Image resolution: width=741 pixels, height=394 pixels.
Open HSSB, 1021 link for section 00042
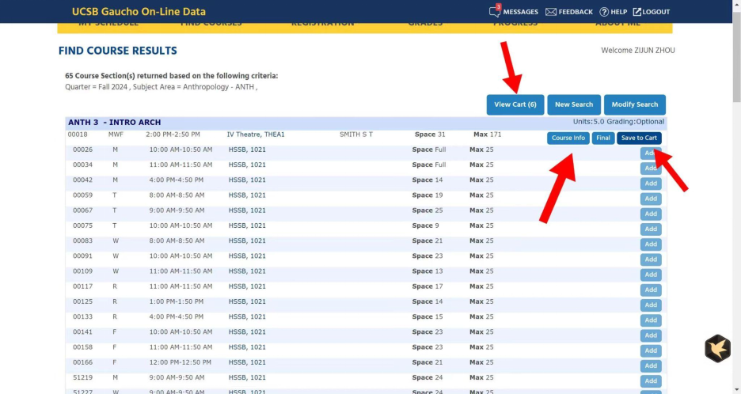pos(247,180)
